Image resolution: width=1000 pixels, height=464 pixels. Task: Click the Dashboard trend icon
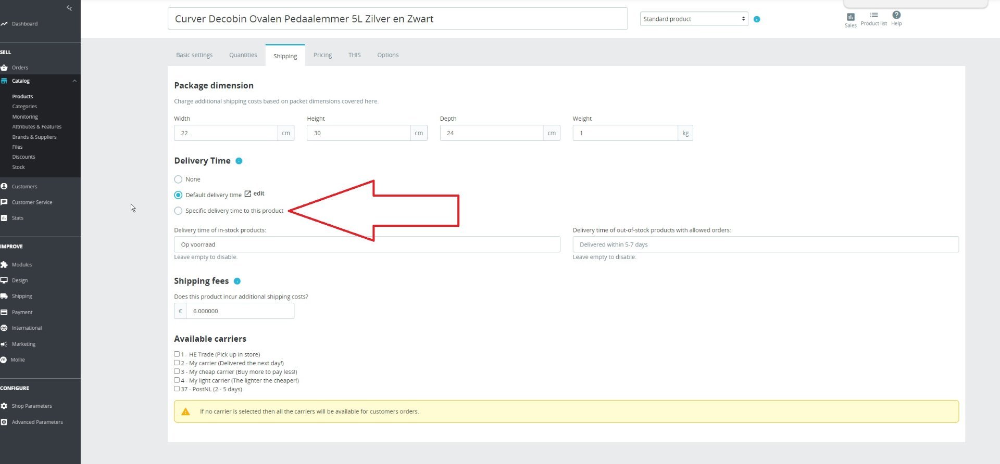pyautogui.click(x=4, y=24)
